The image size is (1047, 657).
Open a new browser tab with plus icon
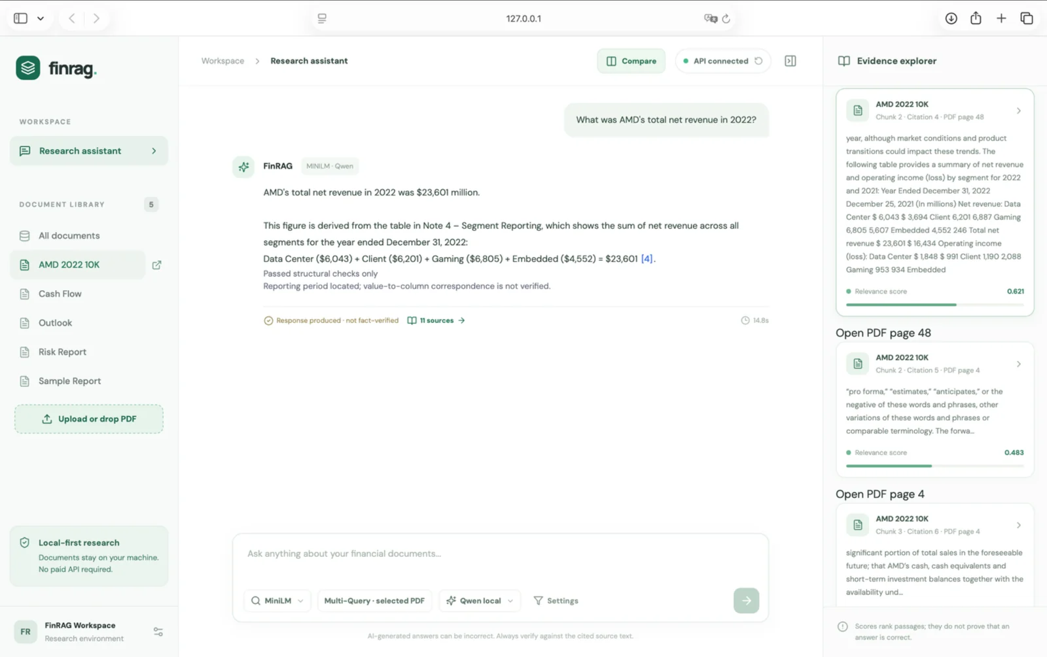point(1001,18)
